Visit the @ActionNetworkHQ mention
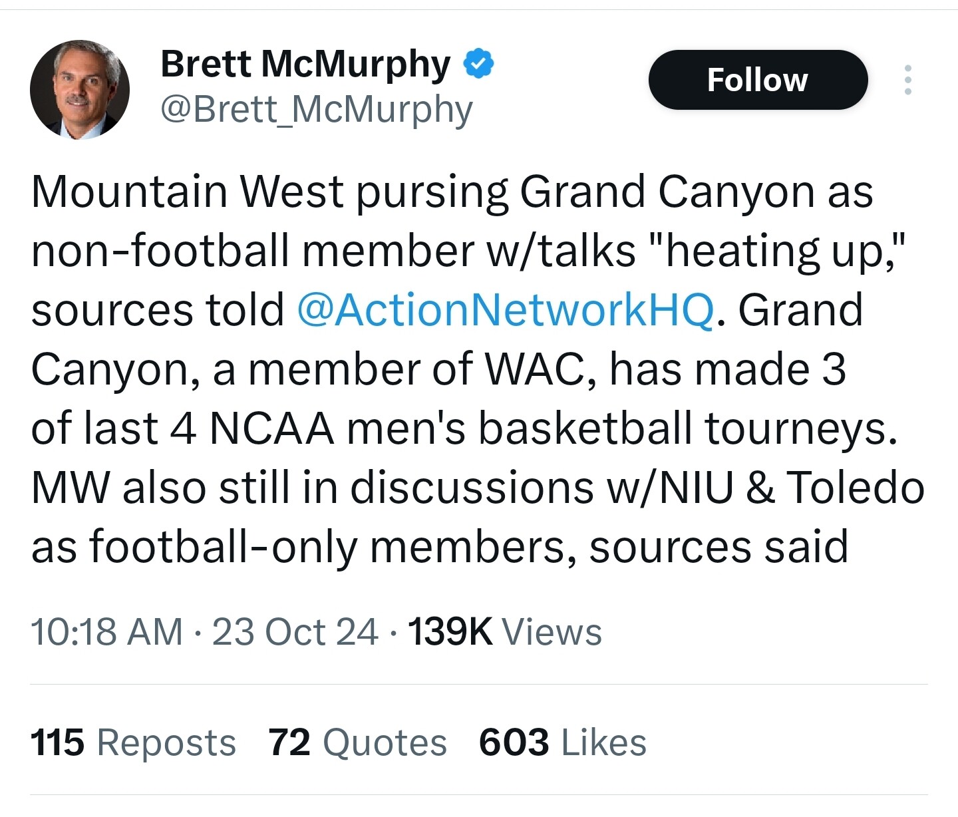958x817 pixels. pos(506,311)
